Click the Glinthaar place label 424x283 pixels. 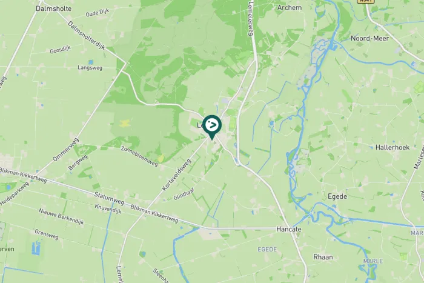click(x=184, y=194)
